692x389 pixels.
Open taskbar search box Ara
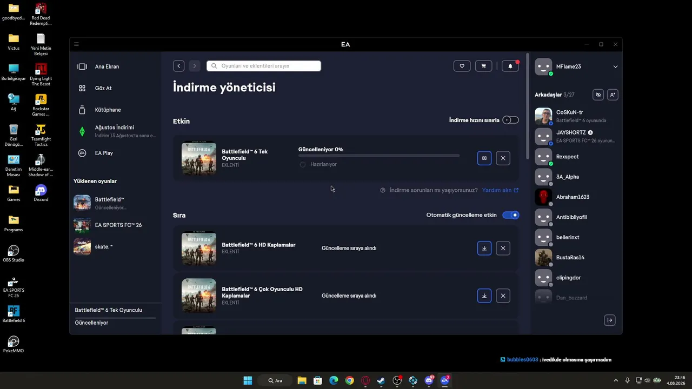tap(275, 380)
